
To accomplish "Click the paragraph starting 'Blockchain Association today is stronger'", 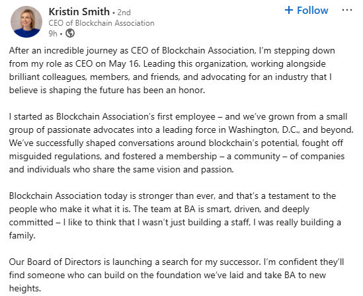I will tap(175, 216).
